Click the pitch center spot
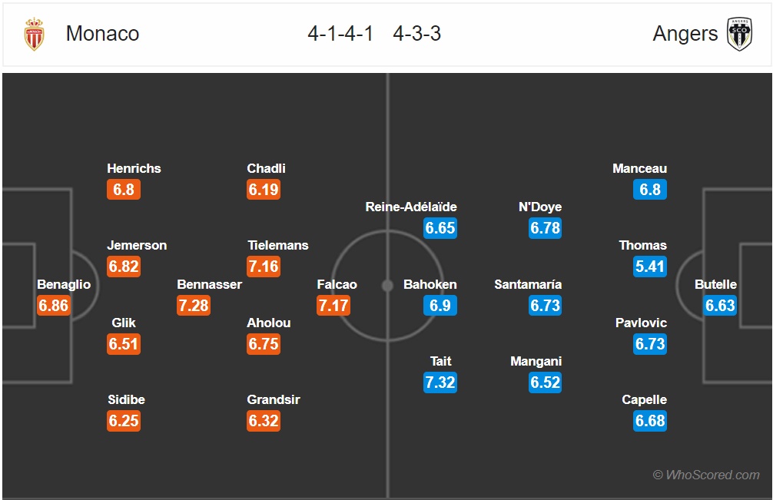Screen dimensions: 773x500 (387, 285)
